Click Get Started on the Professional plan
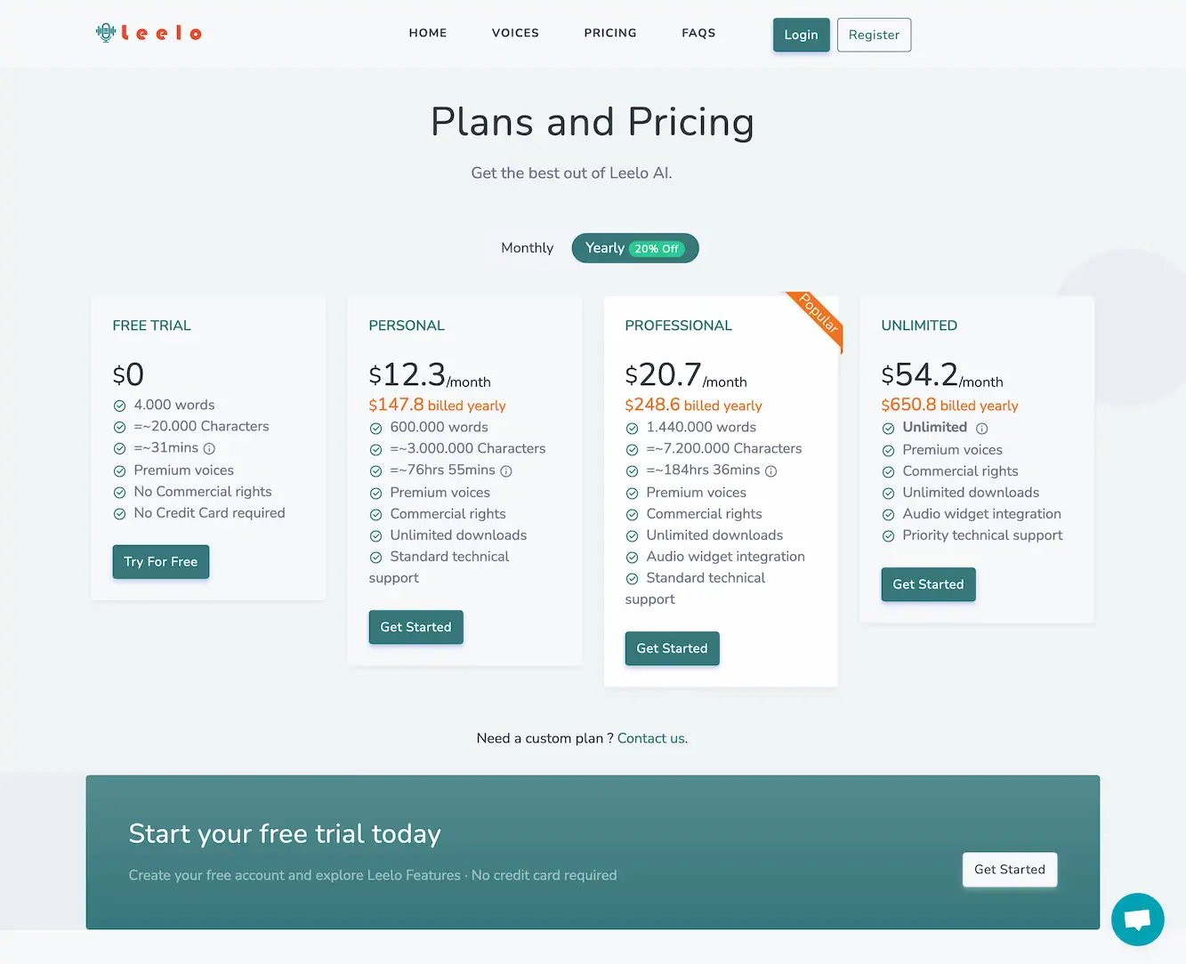Image resolution: width=1186 pixels, height=964 pixels. click(x=672, y=648)
